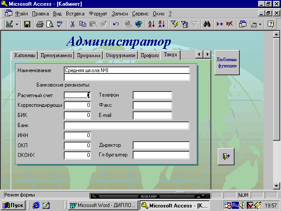Switch to the Оборудование tab
The width and height of the screenshot is (281, 211).
(x=120, y=55)
